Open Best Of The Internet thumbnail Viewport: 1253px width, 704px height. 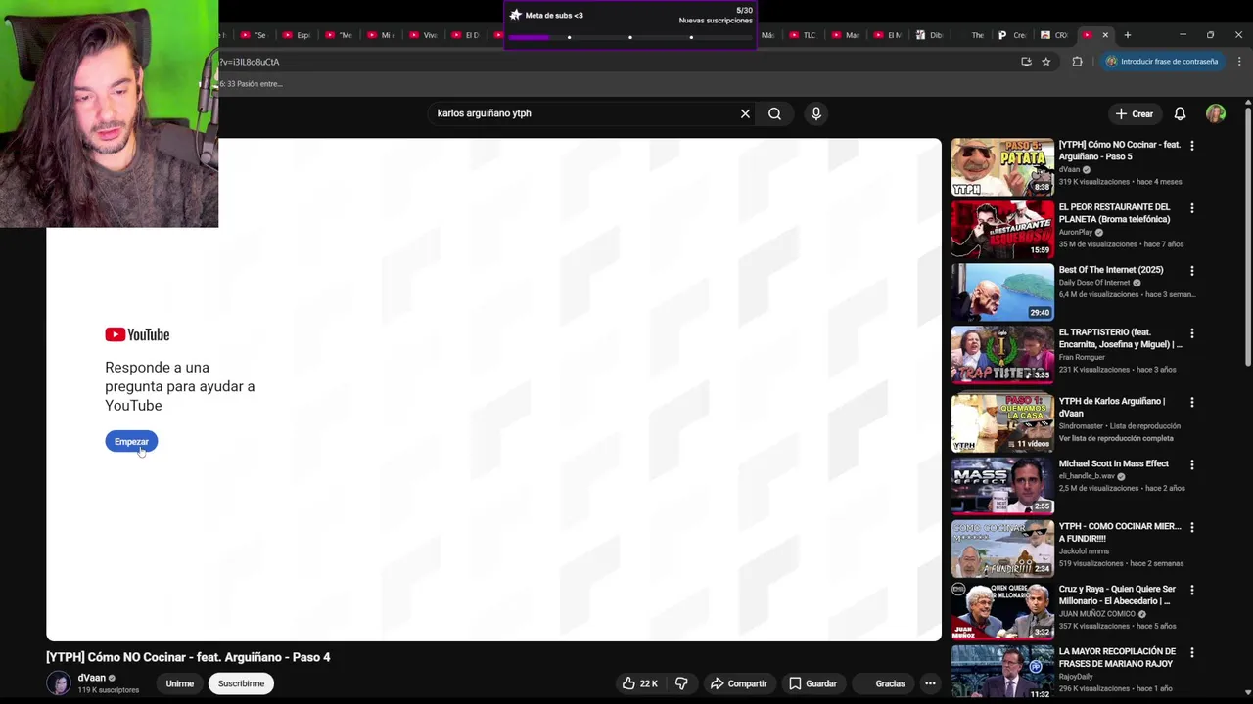click(1002, 292)
